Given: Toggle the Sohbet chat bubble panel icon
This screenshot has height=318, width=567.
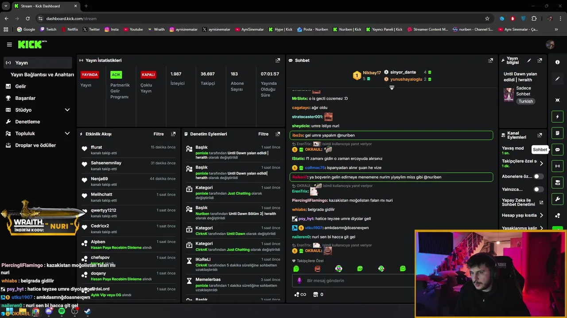Looking at the screenshot, I should (557, 150).
